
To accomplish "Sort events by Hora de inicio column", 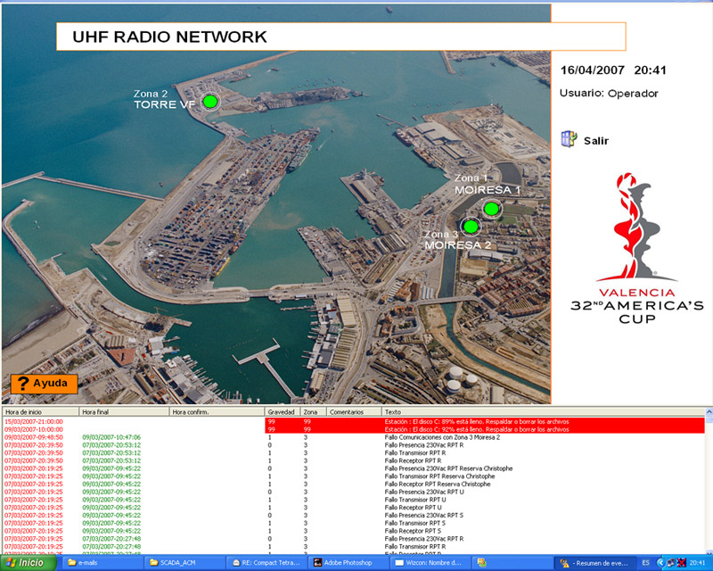I will click(x=39, y=412).
